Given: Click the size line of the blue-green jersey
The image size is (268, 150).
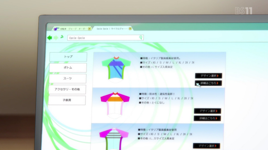Looking at the screenshot, I should (167, 62).
